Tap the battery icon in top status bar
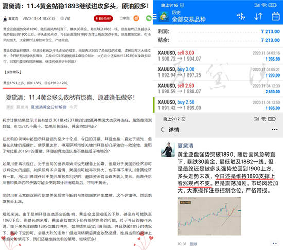This screenshot has width=283, height=250. pyautogui.click(x=272, y=5)
